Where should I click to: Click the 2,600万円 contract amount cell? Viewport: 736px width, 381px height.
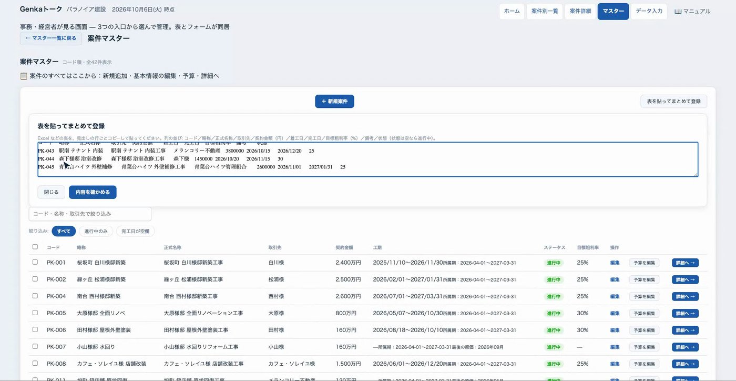pyautogui.click(x=348, y=296)
